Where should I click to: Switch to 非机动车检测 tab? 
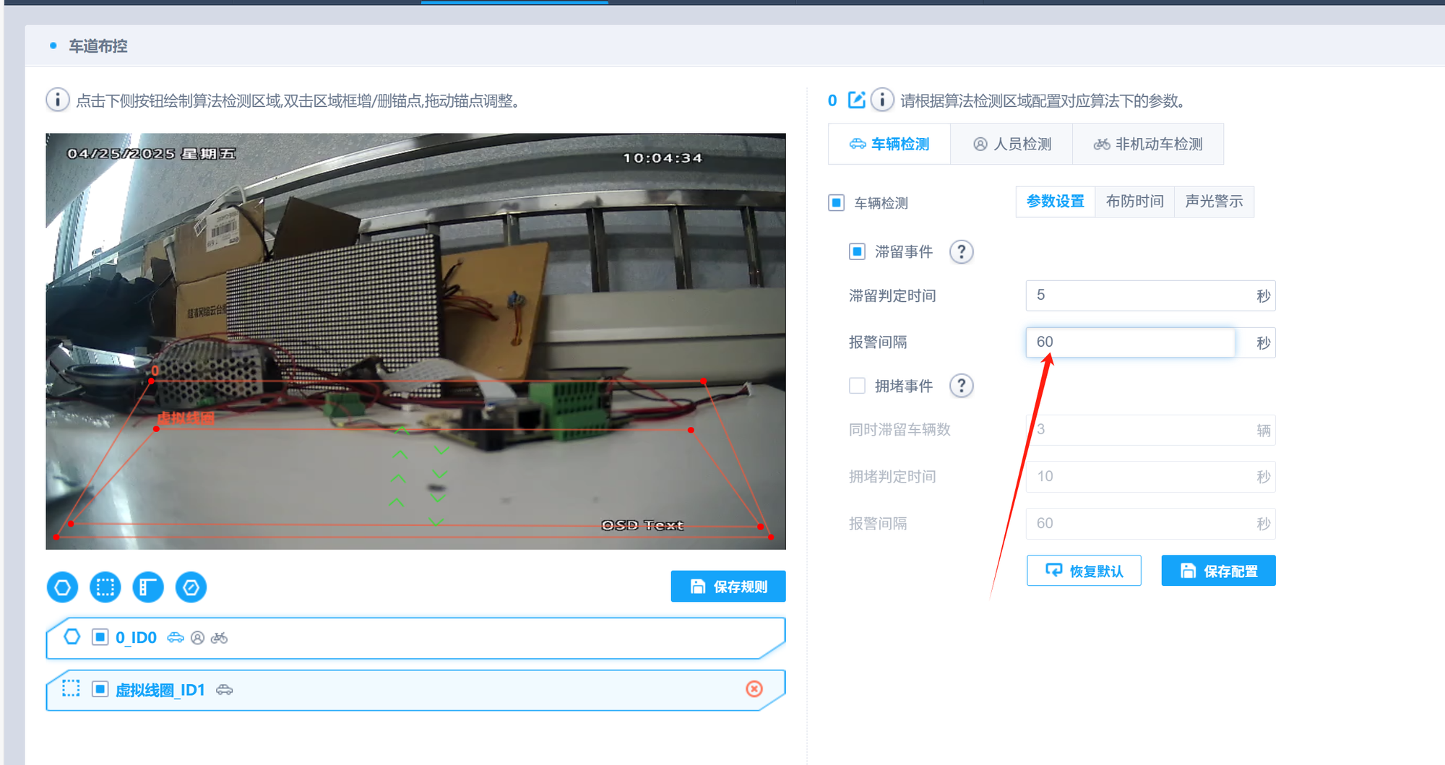point(1148,144)
